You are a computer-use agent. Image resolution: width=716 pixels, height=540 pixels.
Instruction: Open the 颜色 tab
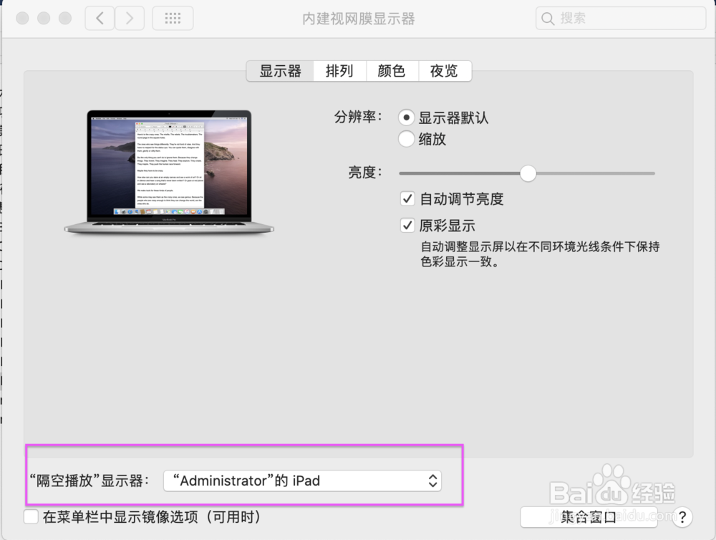pos(392,72)
